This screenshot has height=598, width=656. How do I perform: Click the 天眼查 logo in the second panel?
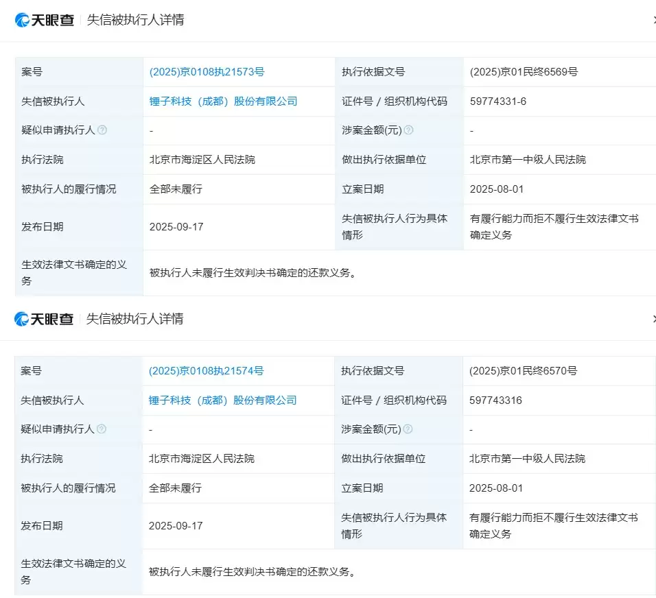pos(44,318)
